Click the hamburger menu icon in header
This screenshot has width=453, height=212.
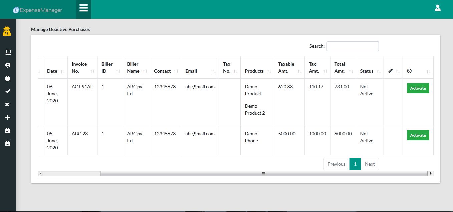(83, 8)
